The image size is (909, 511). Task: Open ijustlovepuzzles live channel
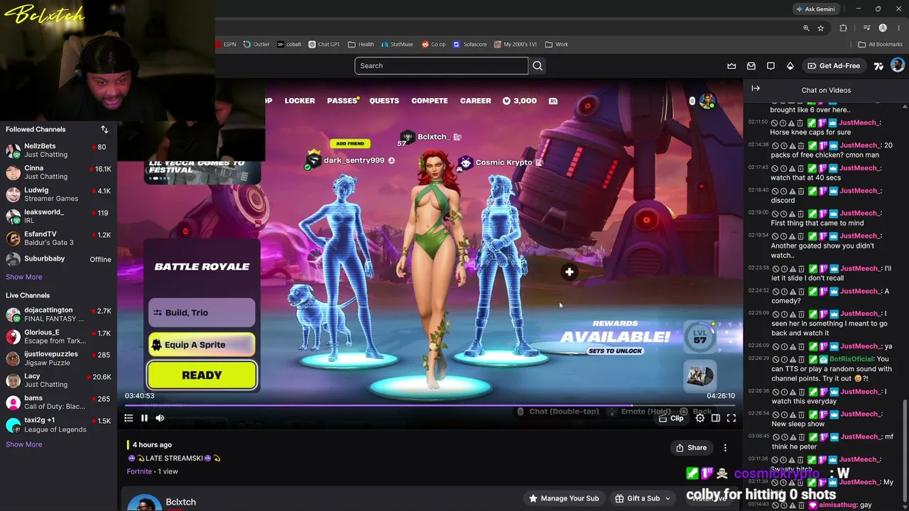click(x=58, y=358)
